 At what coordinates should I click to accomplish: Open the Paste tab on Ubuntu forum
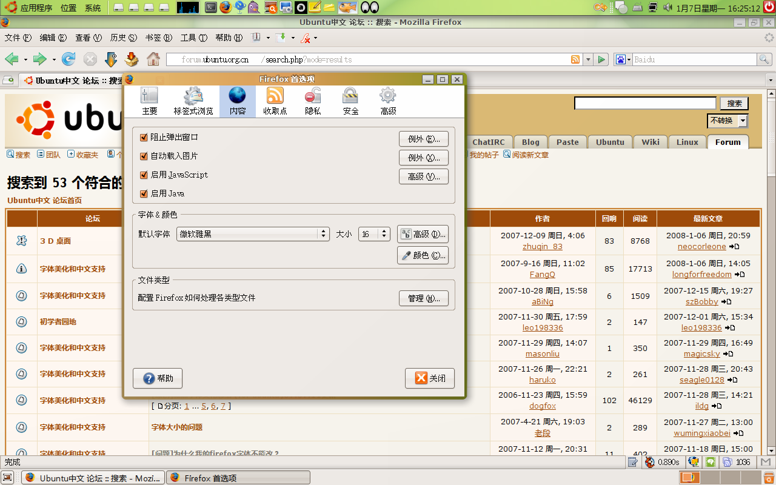[x=567, y=142]
